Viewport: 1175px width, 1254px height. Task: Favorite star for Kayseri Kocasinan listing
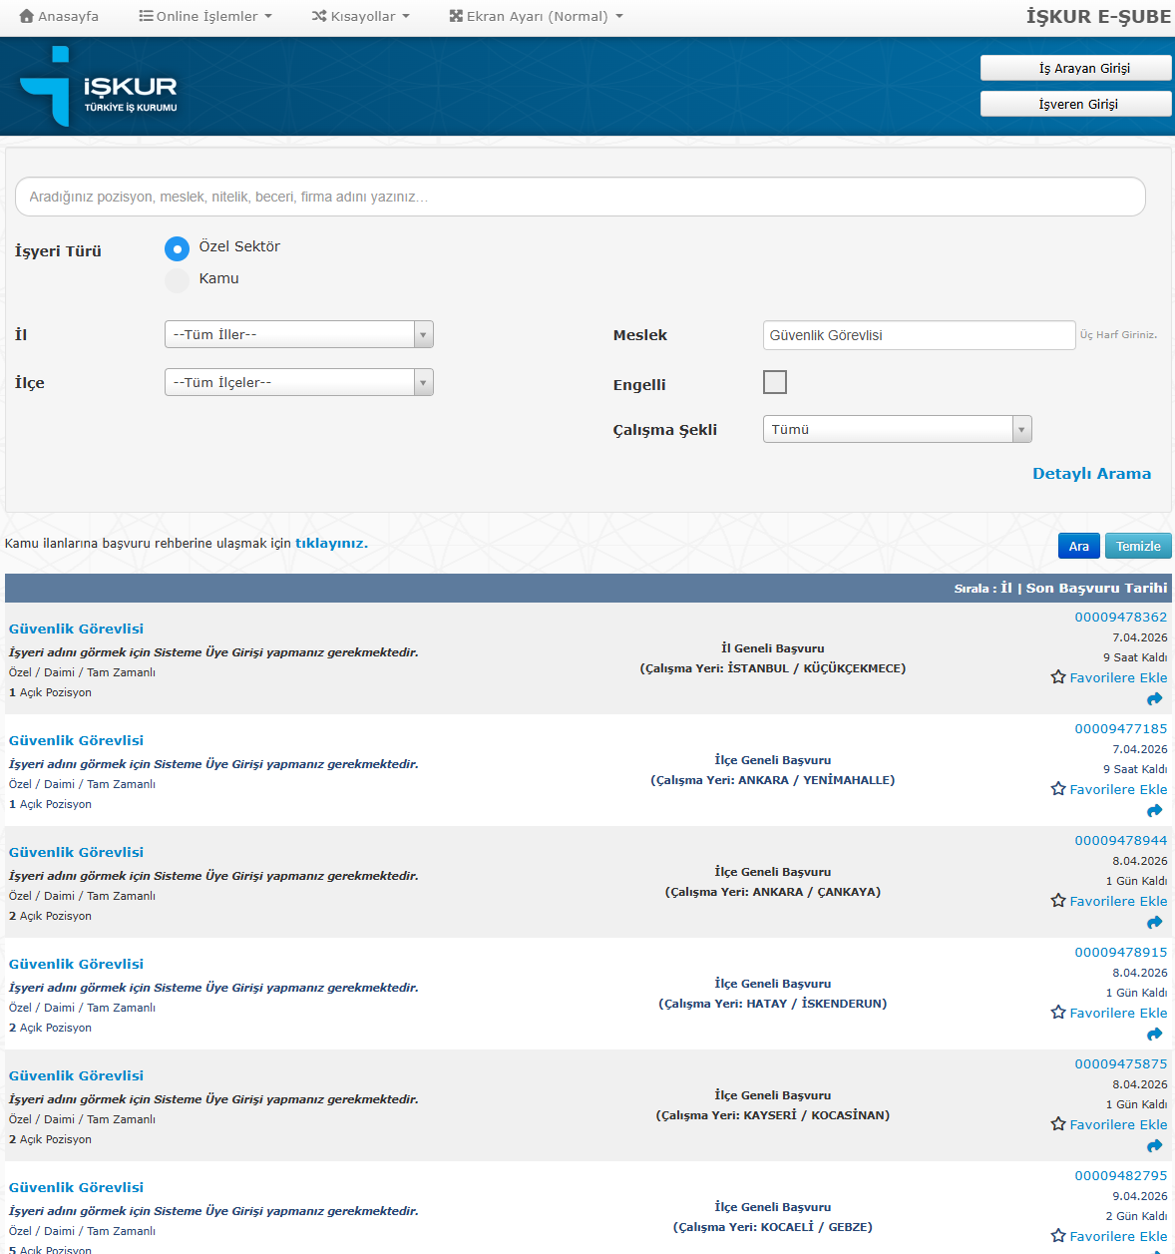1058,1124
